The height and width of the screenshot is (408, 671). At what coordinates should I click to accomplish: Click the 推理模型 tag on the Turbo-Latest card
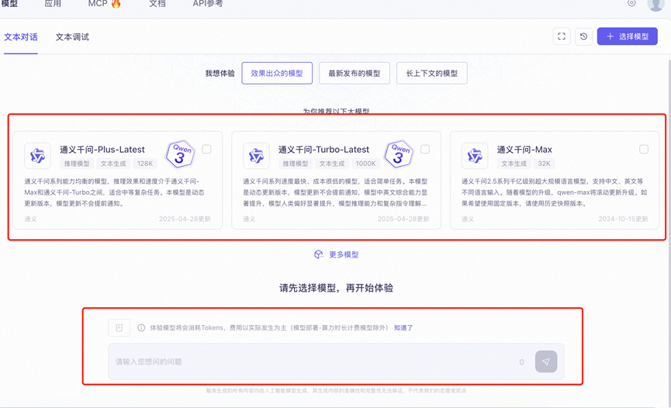coord(296,164)
